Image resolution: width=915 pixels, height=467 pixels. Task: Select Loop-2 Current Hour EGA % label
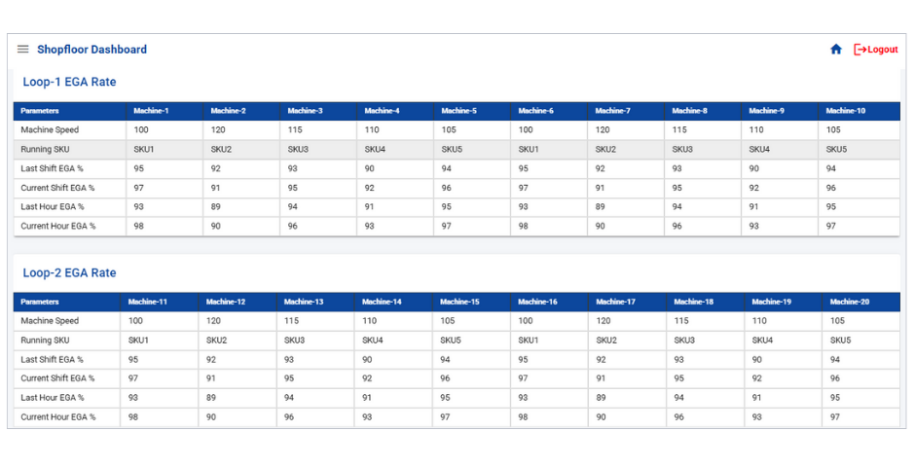point(57,416)
